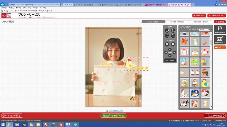
Task: Open 画像回転・拡大 image rotate panel
Action: (220, 40)
